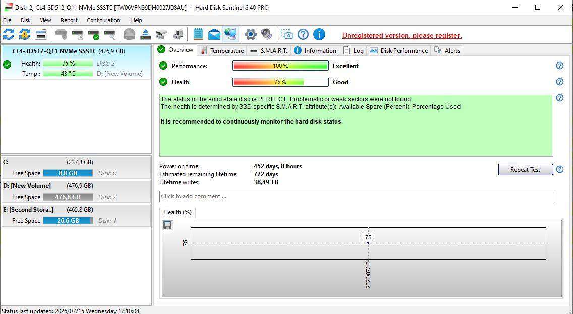Click the 75 data point label in graph
Viewport: 573px width, 314px height.
point(368,237)
